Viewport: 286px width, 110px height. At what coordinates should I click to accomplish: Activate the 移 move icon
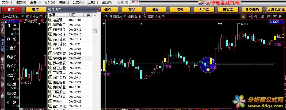pyautogui.click(x=269, y=17)
